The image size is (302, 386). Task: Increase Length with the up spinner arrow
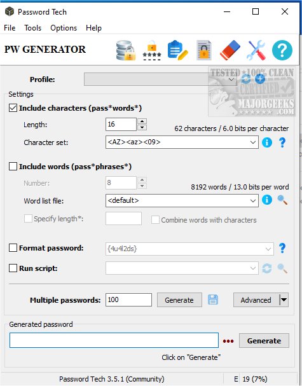coord(142,121)
